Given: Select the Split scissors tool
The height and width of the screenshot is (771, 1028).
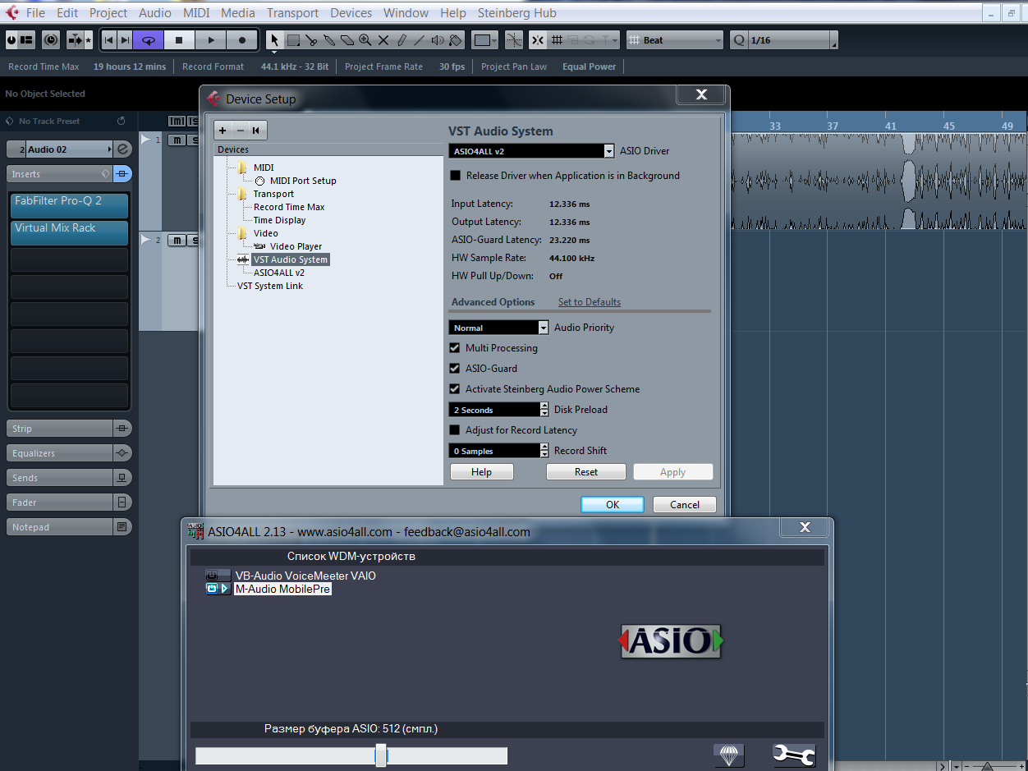Looking at the screenshot, I should click(312, 39).
